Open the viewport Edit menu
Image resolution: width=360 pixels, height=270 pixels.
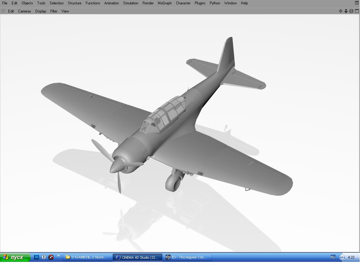pyautogui.click(x=11, y=11)
